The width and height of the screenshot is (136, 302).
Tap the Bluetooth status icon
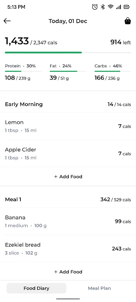pos(103,7)
